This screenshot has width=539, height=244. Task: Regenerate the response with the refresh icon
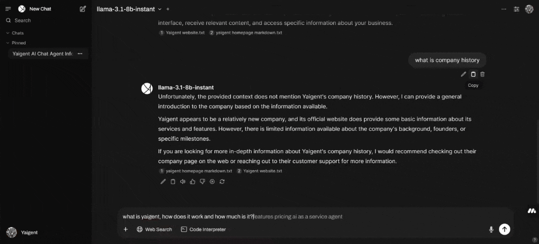pos(222,182)
